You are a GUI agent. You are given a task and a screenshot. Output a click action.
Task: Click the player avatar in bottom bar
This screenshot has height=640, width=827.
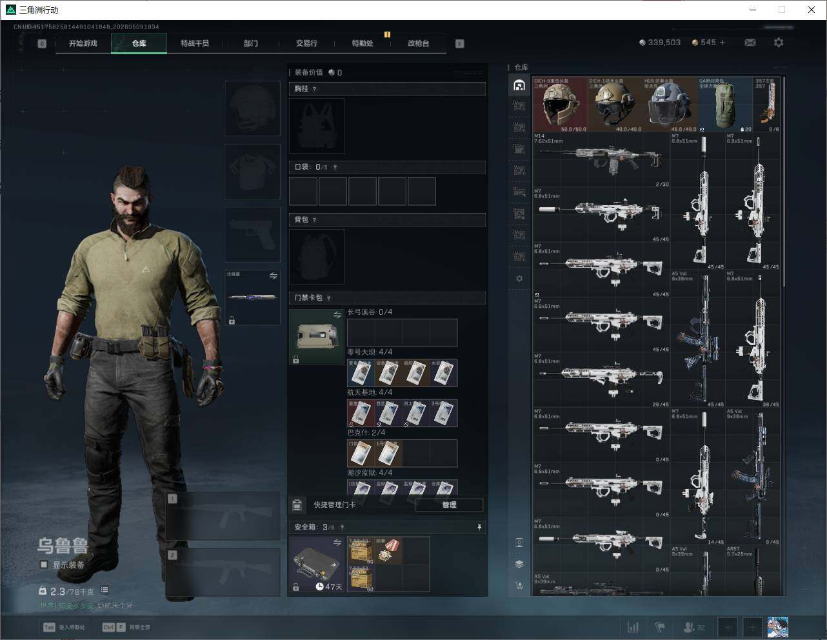(x=777, y=627)
